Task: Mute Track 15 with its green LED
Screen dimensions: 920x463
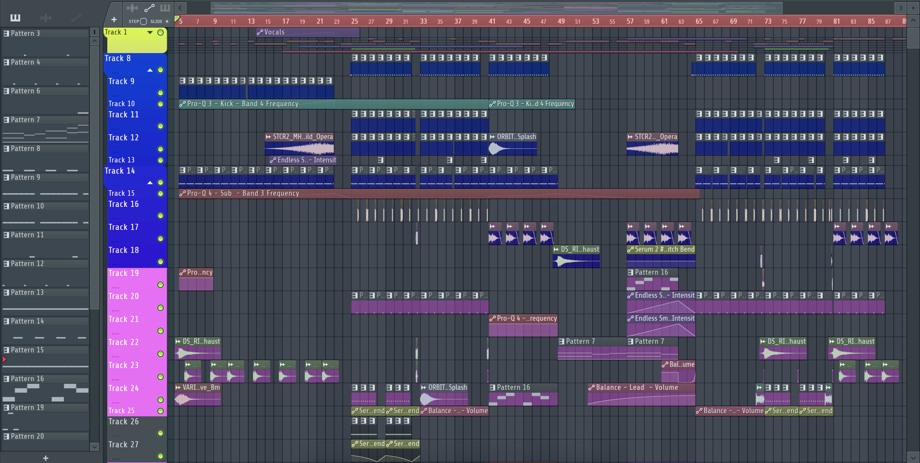Action: 161,193
